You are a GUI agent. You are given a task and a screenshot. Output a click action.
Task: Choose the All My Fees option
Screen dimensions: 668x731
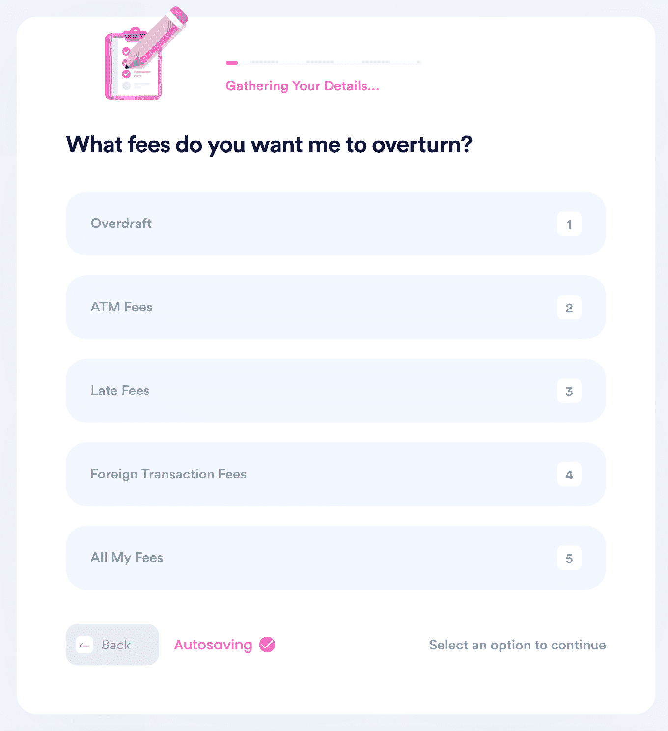335,558
